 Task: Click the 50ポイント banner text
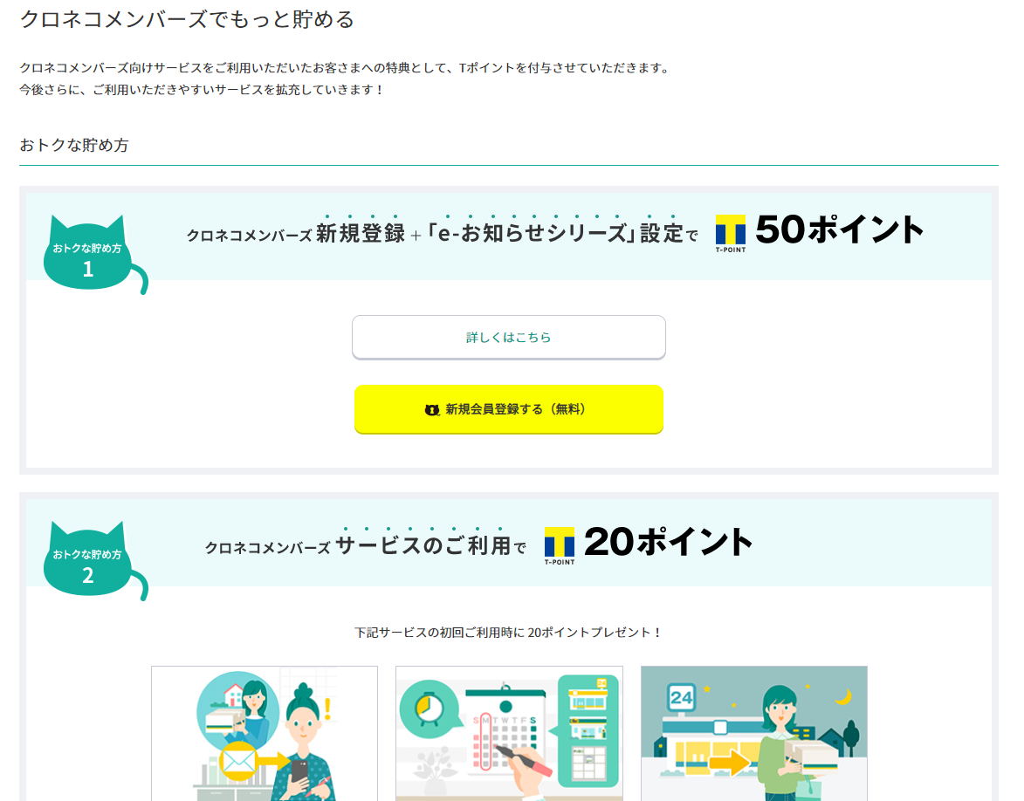[839, 229]
